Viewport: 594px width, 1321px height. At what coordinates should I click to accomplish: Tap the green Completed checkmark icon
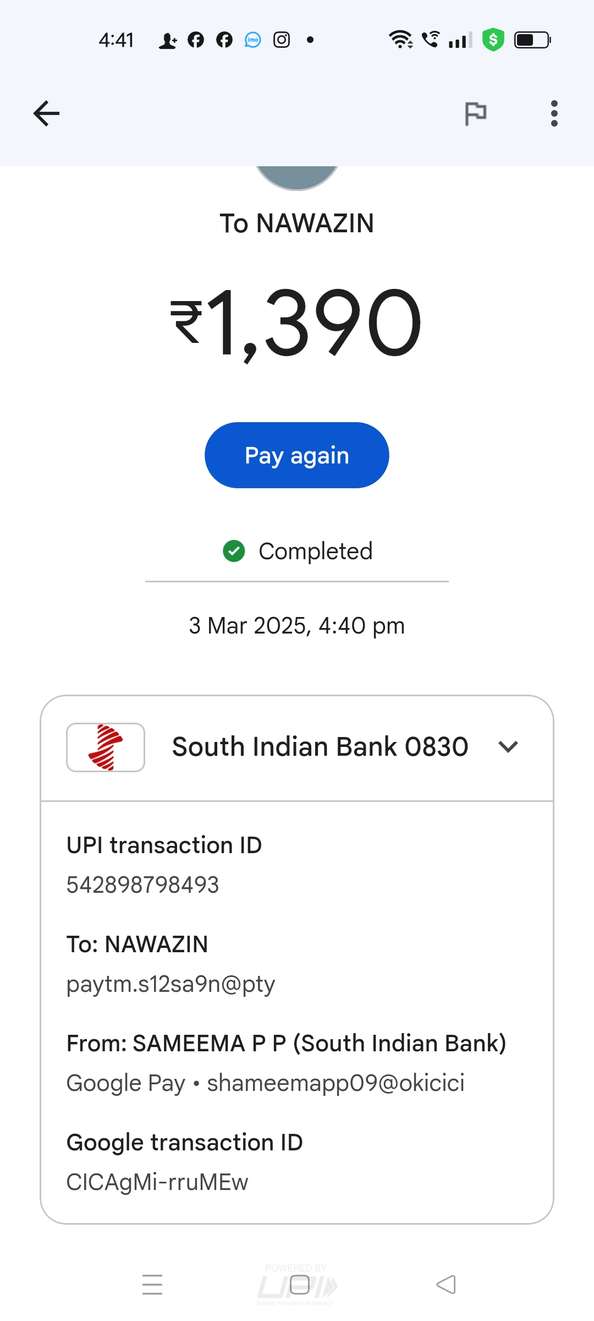(x=234, y=551)
